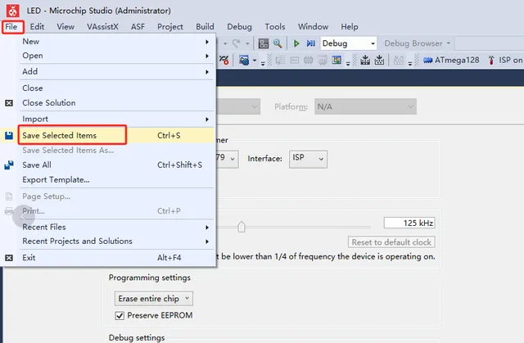Open the Interface ISP dropdown
Viewport: 524px width, 343px height.
pyautogui.click(x=308, y=159)
